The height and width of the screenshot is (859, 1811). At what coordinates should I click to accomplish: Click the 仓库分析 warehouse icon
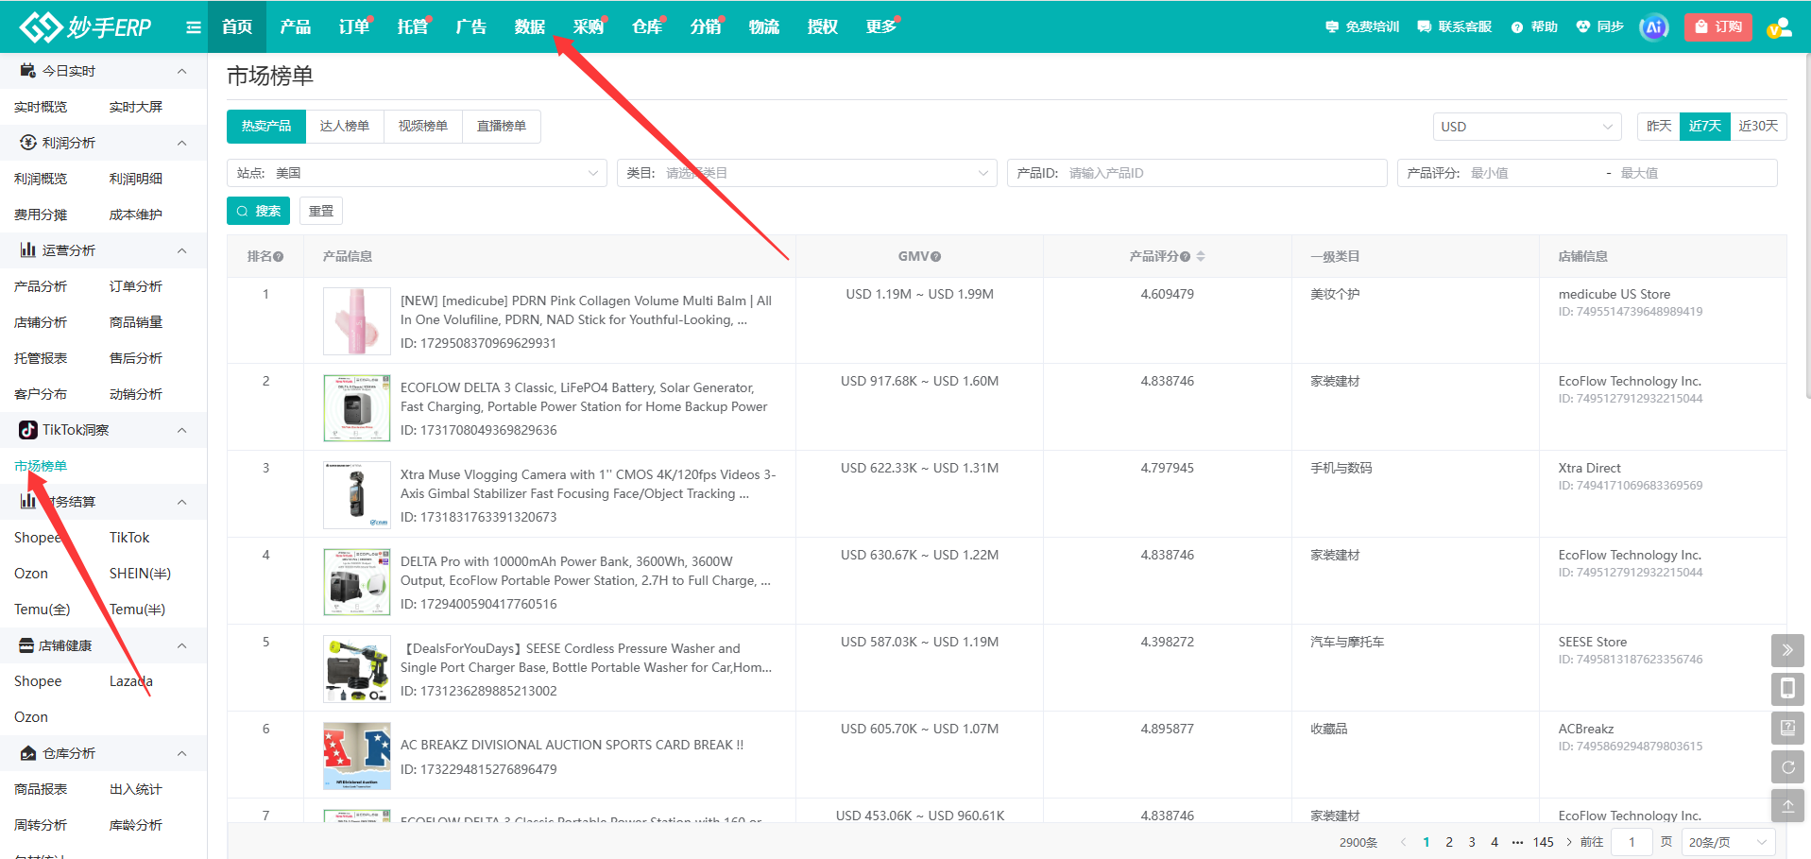28,753
